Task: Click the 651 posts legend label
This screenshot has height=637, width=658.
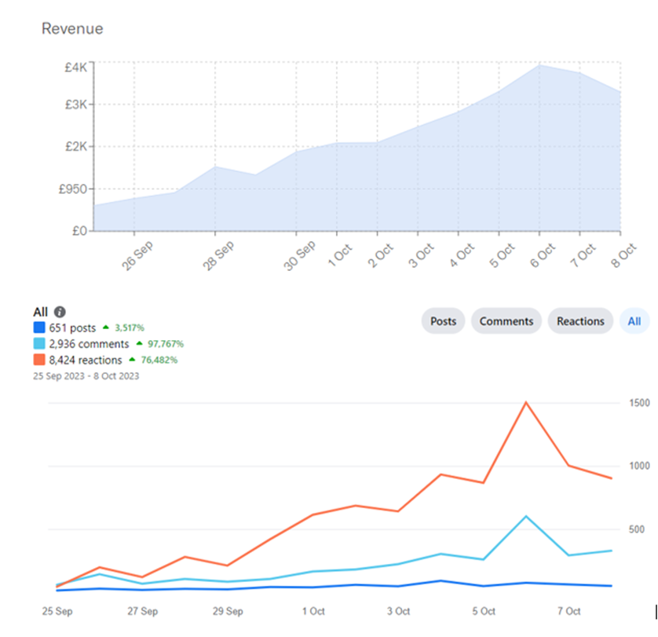Action: click(71, 328)
